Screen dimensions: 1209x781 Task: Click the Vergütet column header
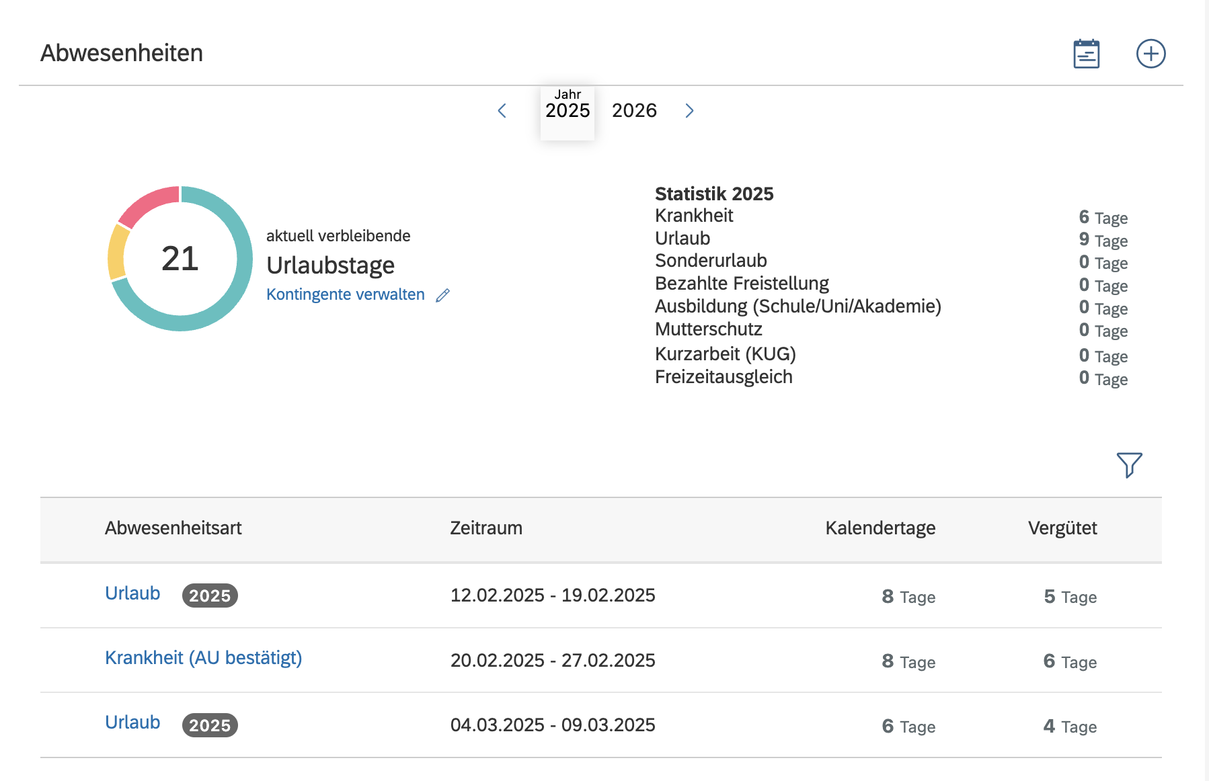tap(1062, 528)
